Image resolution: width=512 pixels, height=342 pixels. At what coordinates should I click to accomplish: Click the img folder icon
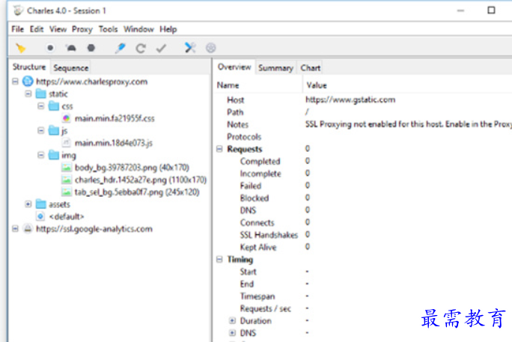[x=54, y=155]
